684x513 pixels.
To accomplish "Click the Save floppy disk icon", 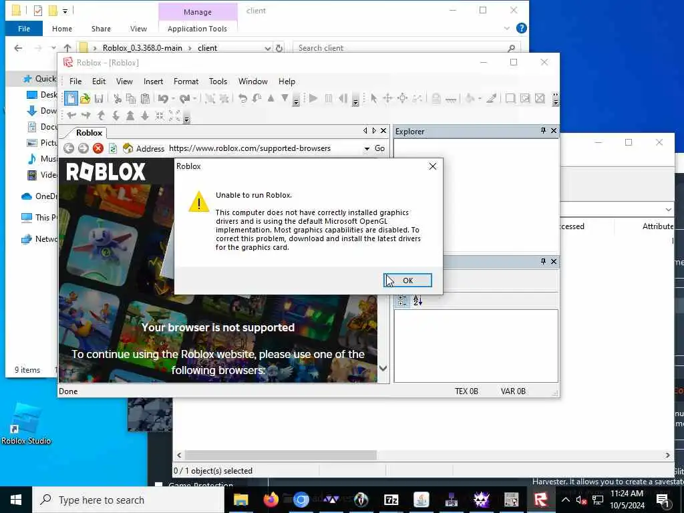I will click(99, 99).
